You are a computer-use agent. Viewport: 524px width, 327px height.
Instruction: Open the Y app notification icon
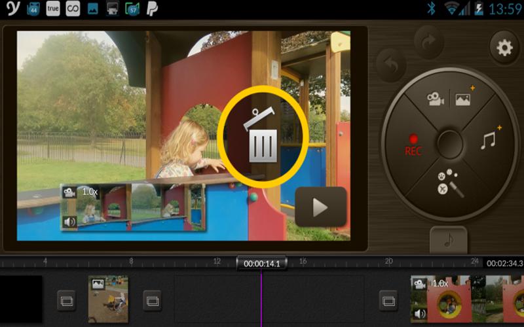13,9
